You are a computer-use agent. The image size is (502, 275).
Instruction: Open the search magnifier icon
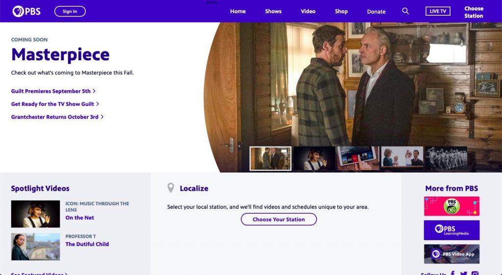coord(405,11)
